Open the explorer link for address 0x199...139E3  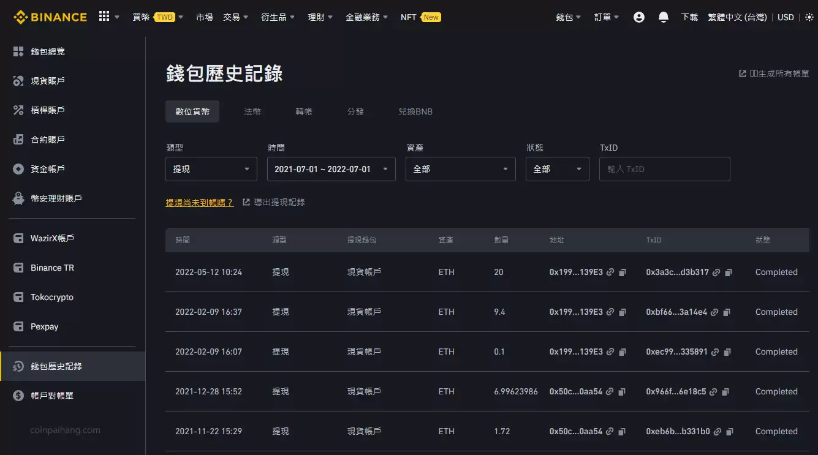pyautogui.click(x=610, y=272)
